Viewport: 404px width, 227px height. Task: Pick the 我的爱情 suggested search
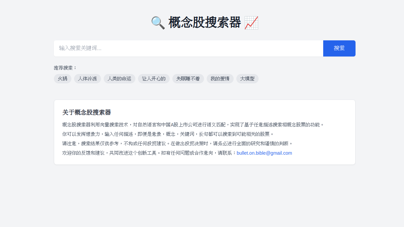click(220, 79)
